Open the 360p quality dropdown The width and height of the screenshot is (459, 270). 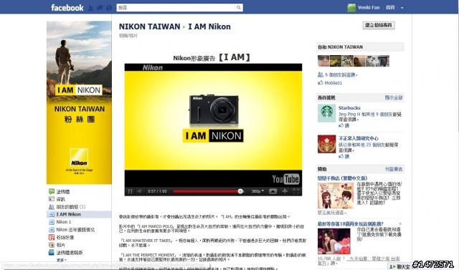(x=257, y=191)
